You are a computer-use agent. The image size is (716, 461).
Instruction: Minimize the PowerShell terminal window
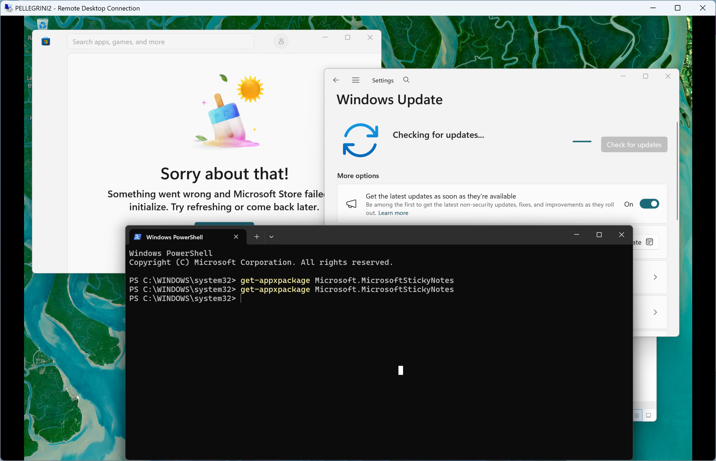pos(576,235)
